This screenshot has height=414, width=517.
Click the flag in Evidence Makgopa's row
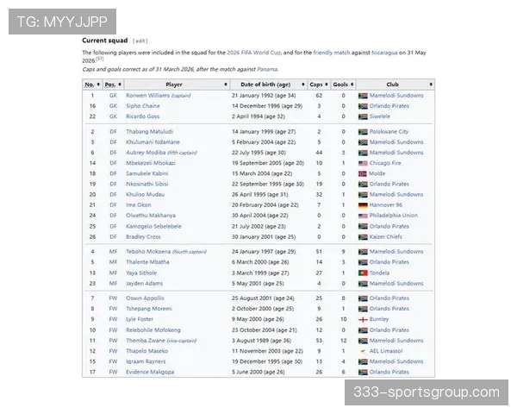(363, 372)
